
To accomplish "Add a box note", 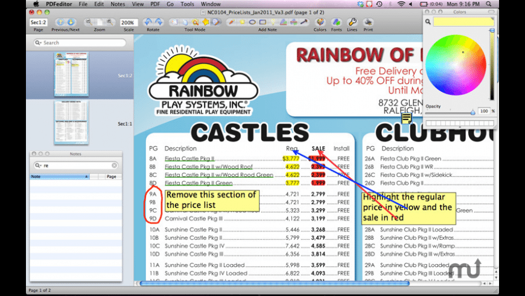I will click(x=262, y=22).
